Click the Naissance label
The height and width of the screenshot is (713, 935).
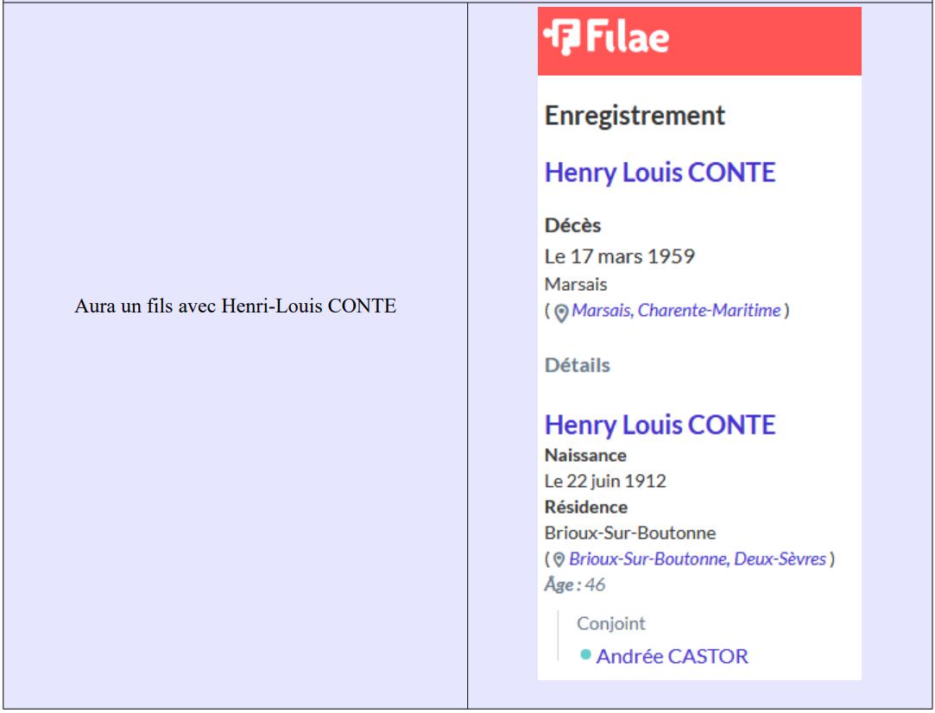click(585, 455)
